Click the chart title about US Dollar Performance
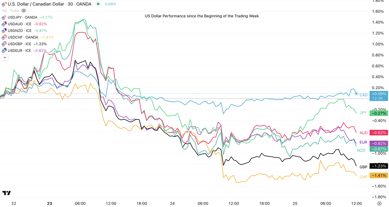 [202, 16]
